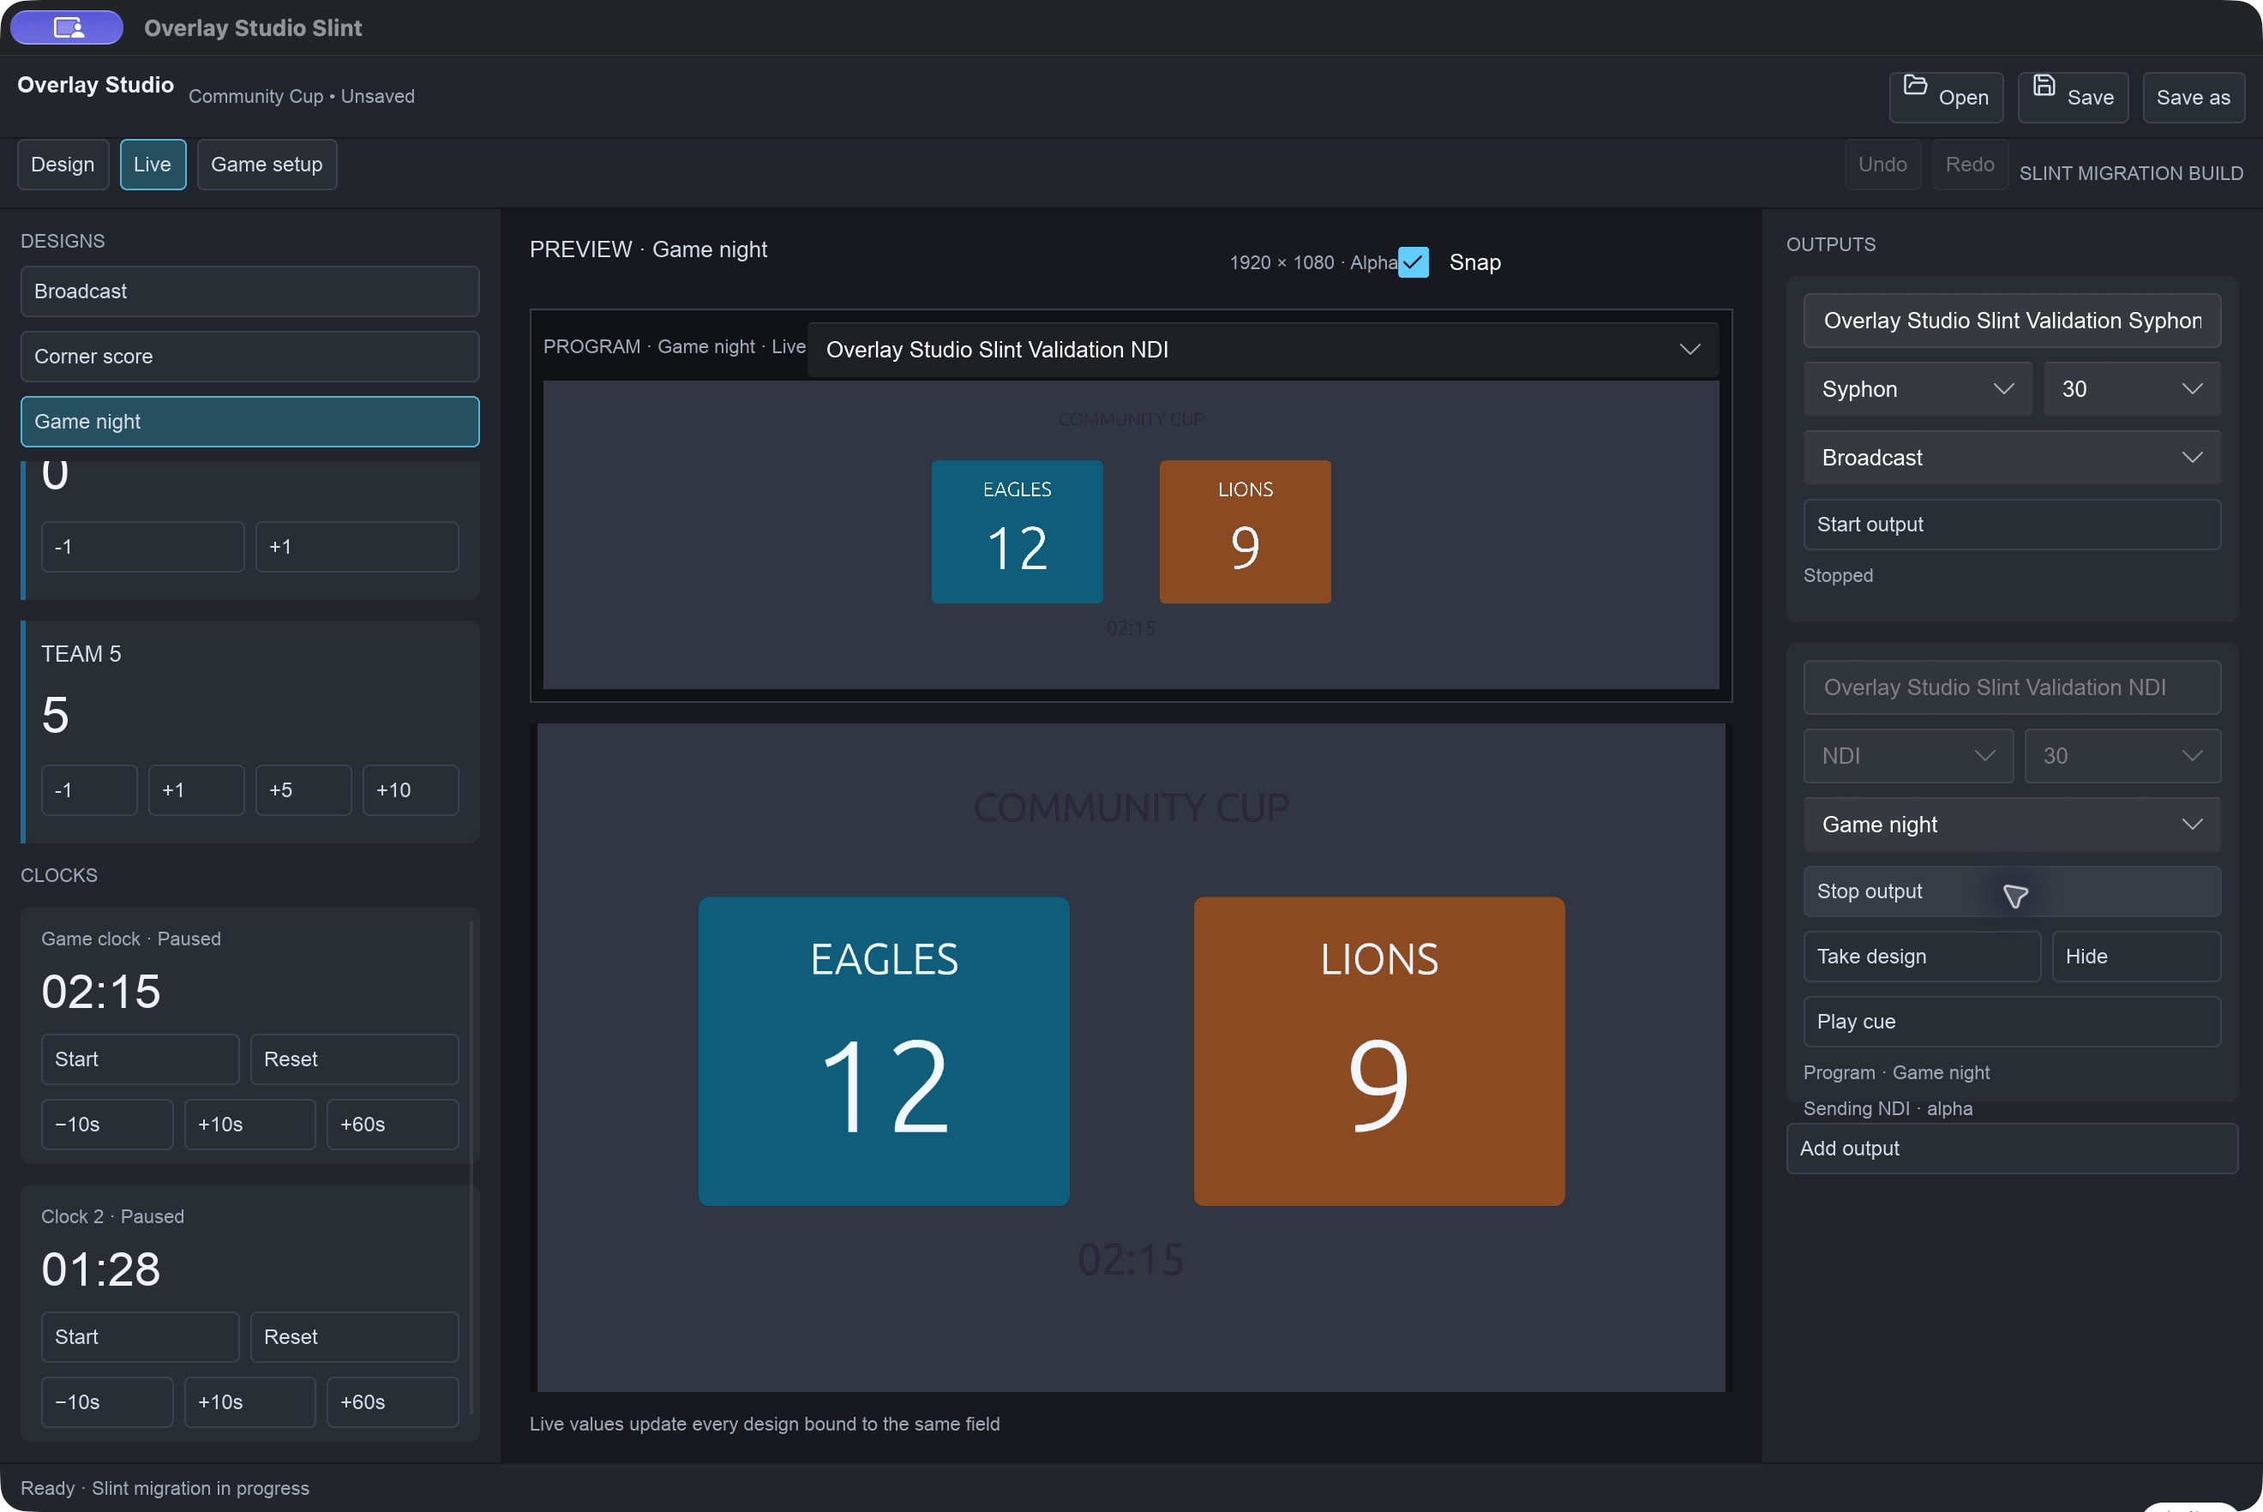Open the Program output source dropdown
This screenshot has height=1512, width=2263.
coord(1262,349)
